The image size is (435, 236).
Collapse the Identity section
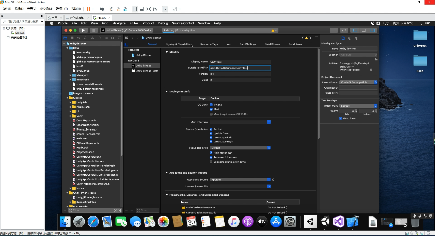tap(167, 52)
